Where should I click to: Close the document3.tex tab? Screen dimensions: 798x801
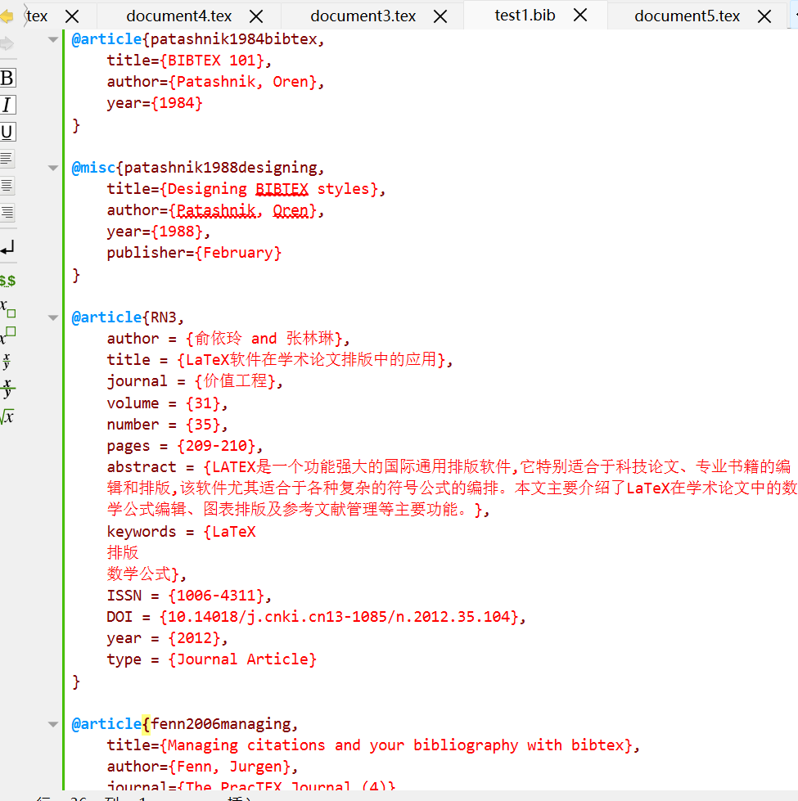pyautogui.click(x=440, y=17)
